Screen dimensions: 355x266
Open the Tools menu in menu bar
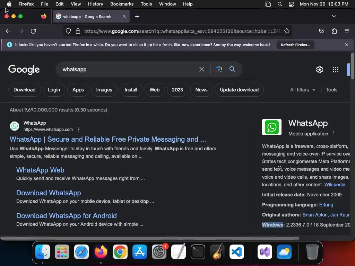pos(146,4)
